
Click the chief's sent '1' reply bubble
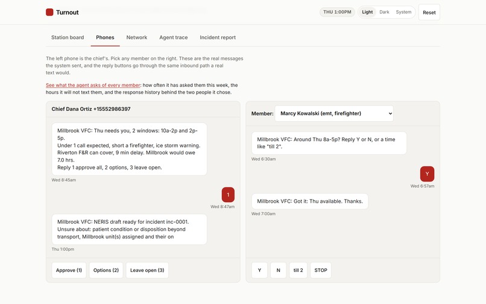click(228, 195)
